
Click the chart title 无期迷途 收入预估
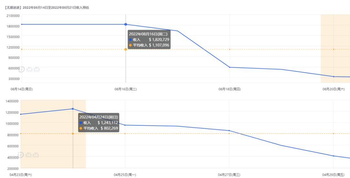pos(47,7)
